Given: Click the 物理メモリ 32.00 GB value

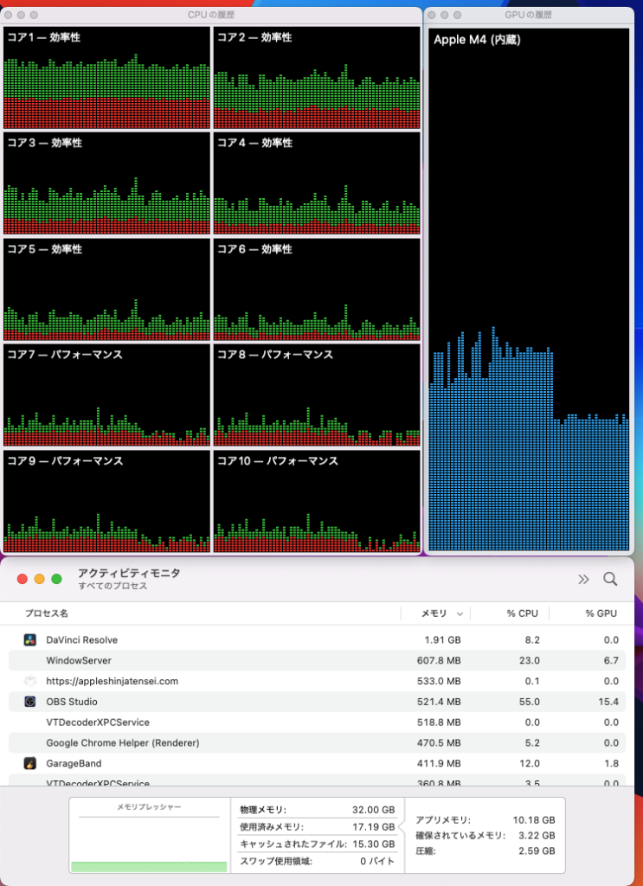Looking at the screenshot, I should click(374, 810).
